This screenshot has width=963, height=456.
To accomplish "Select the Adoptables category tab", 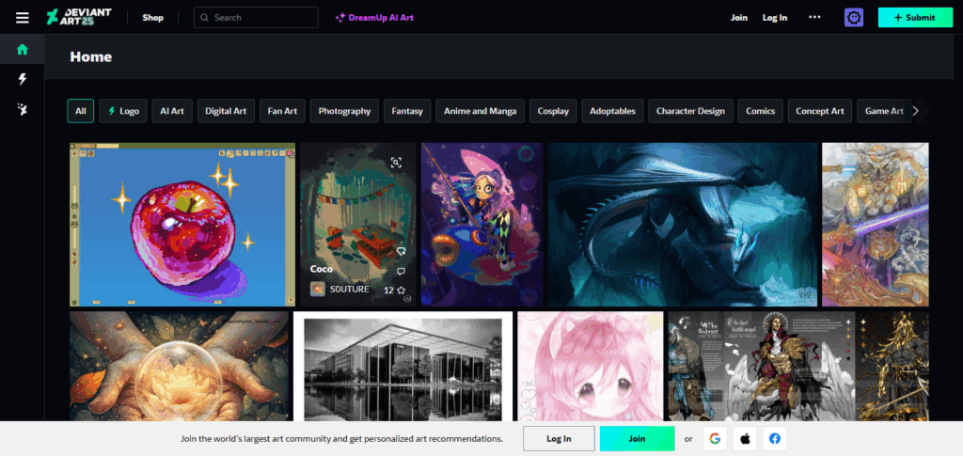I will (612, 111).
